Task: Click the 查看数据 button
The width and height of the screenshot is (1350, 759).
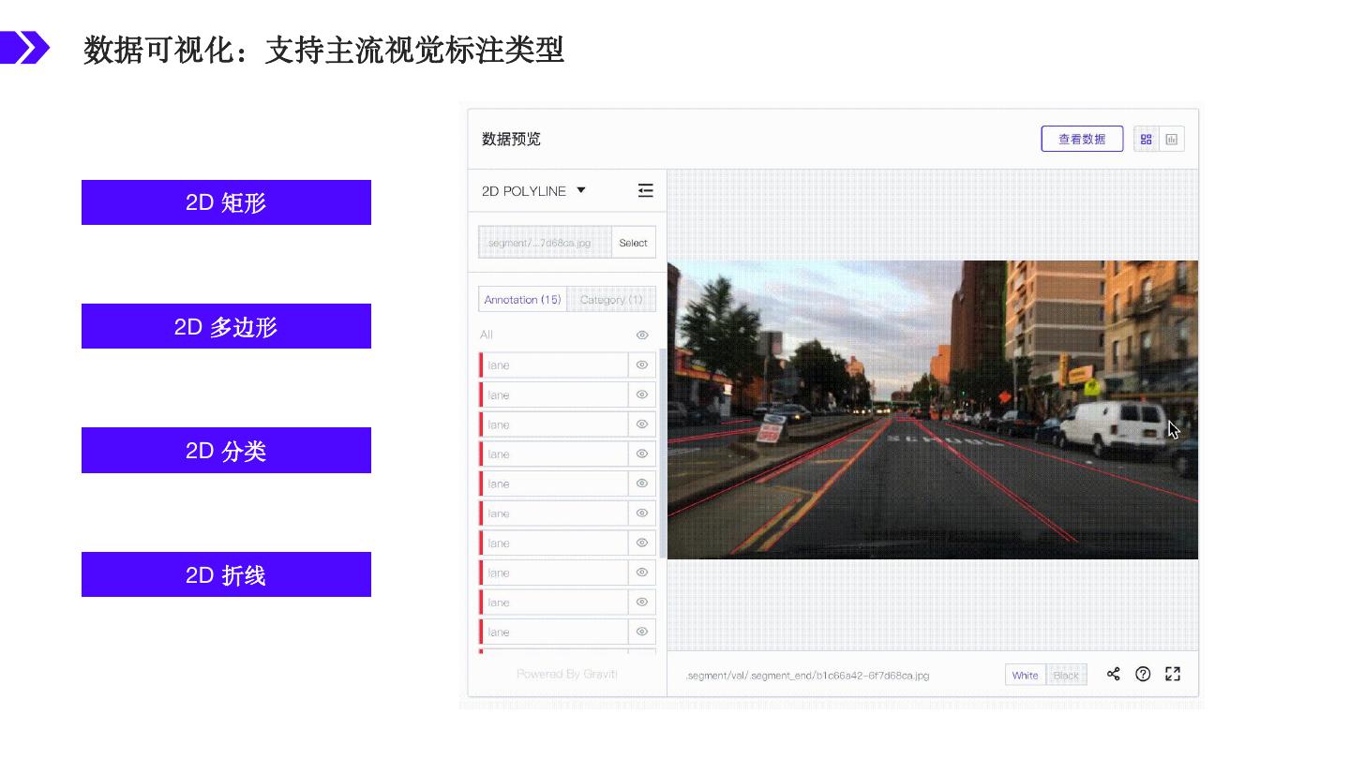Action: (1082, 139)
